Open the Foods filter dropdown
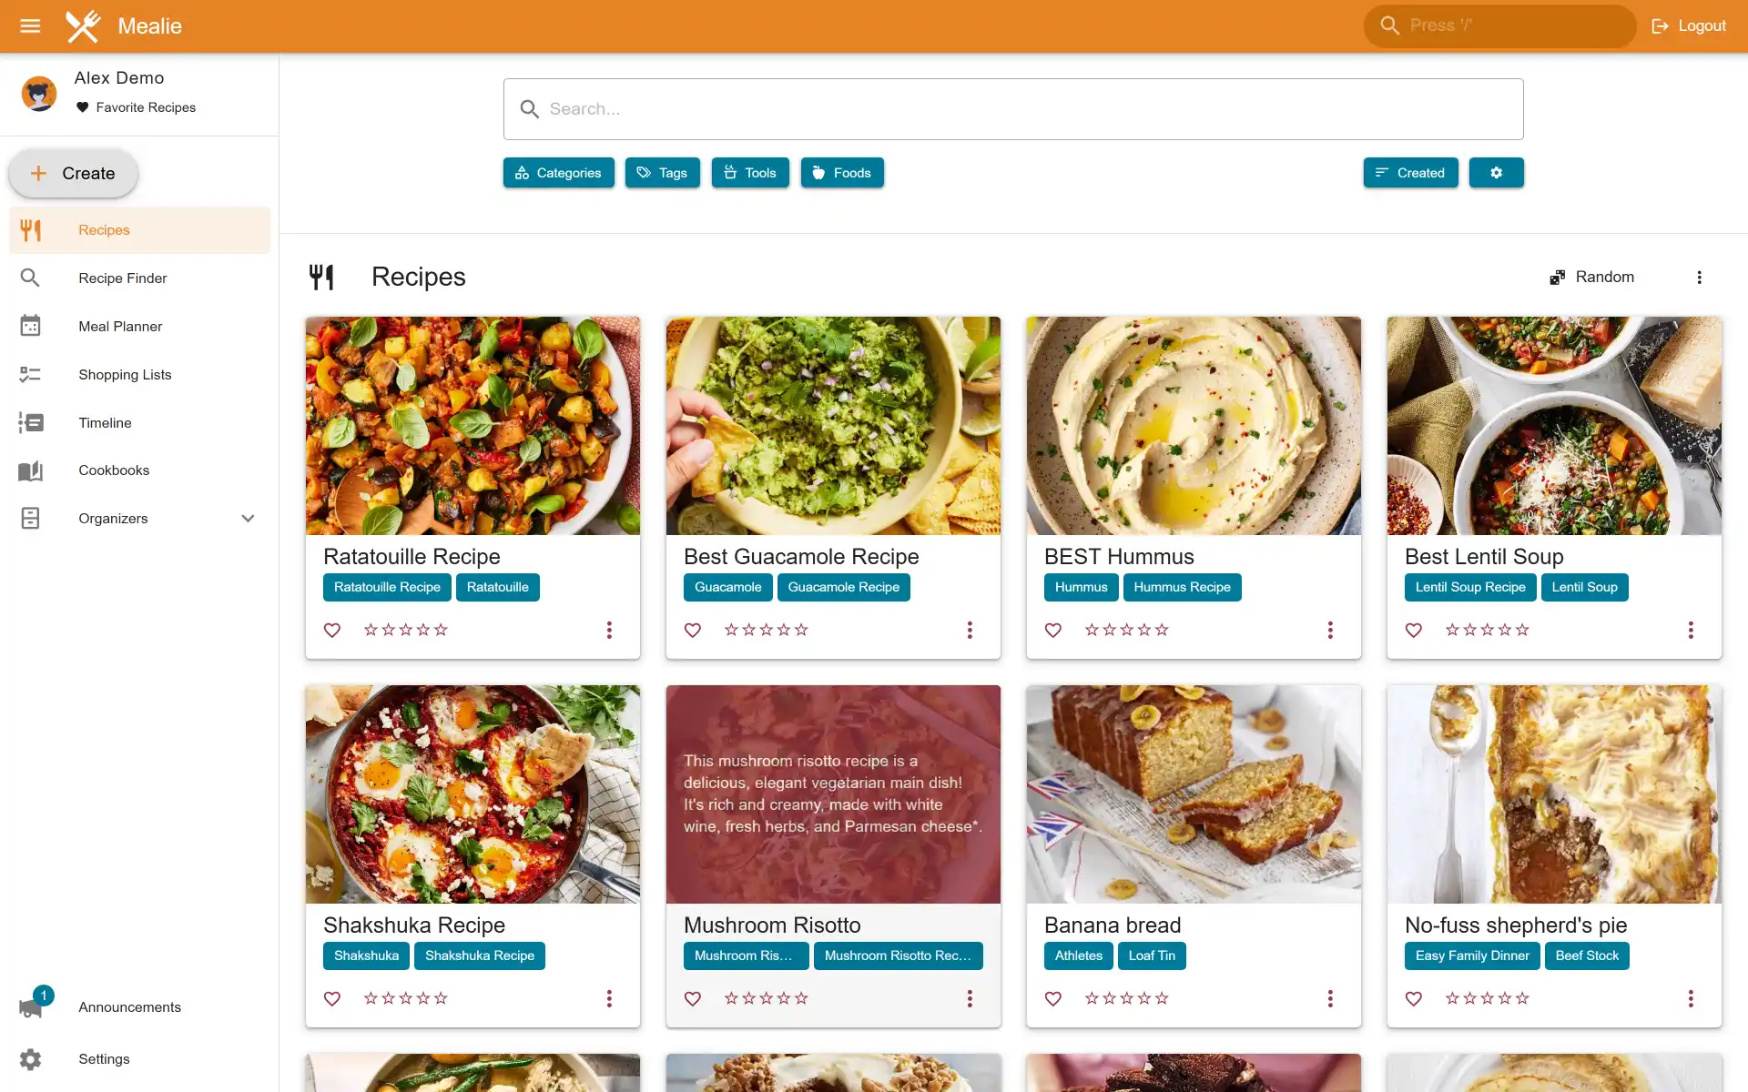Viewport: 1748px width, 1092px height. pos(842,173)
